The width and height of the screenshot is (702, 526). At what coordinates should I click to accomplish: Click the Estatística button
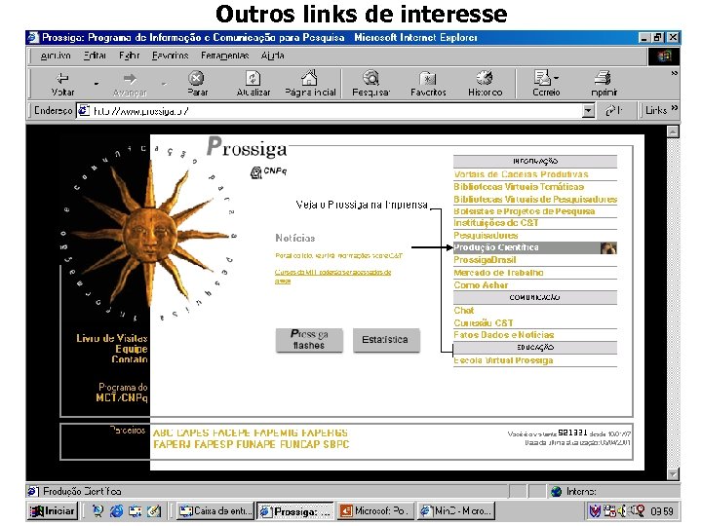(x=386, y=340)
